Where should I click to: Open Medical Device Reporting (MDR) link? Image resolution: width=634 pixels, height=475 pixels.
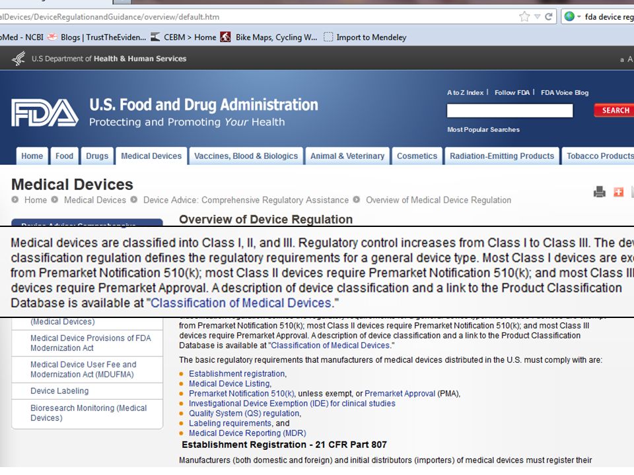(248, 433)
